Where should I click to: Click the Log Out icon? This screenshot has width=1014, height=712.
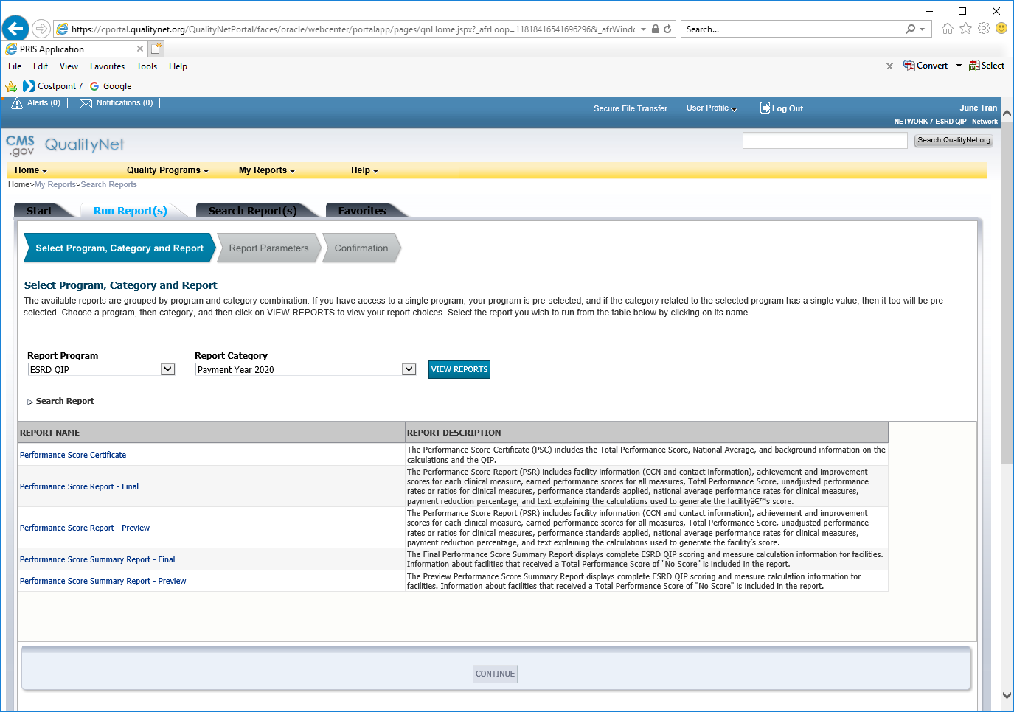click(x=765, y=108)
